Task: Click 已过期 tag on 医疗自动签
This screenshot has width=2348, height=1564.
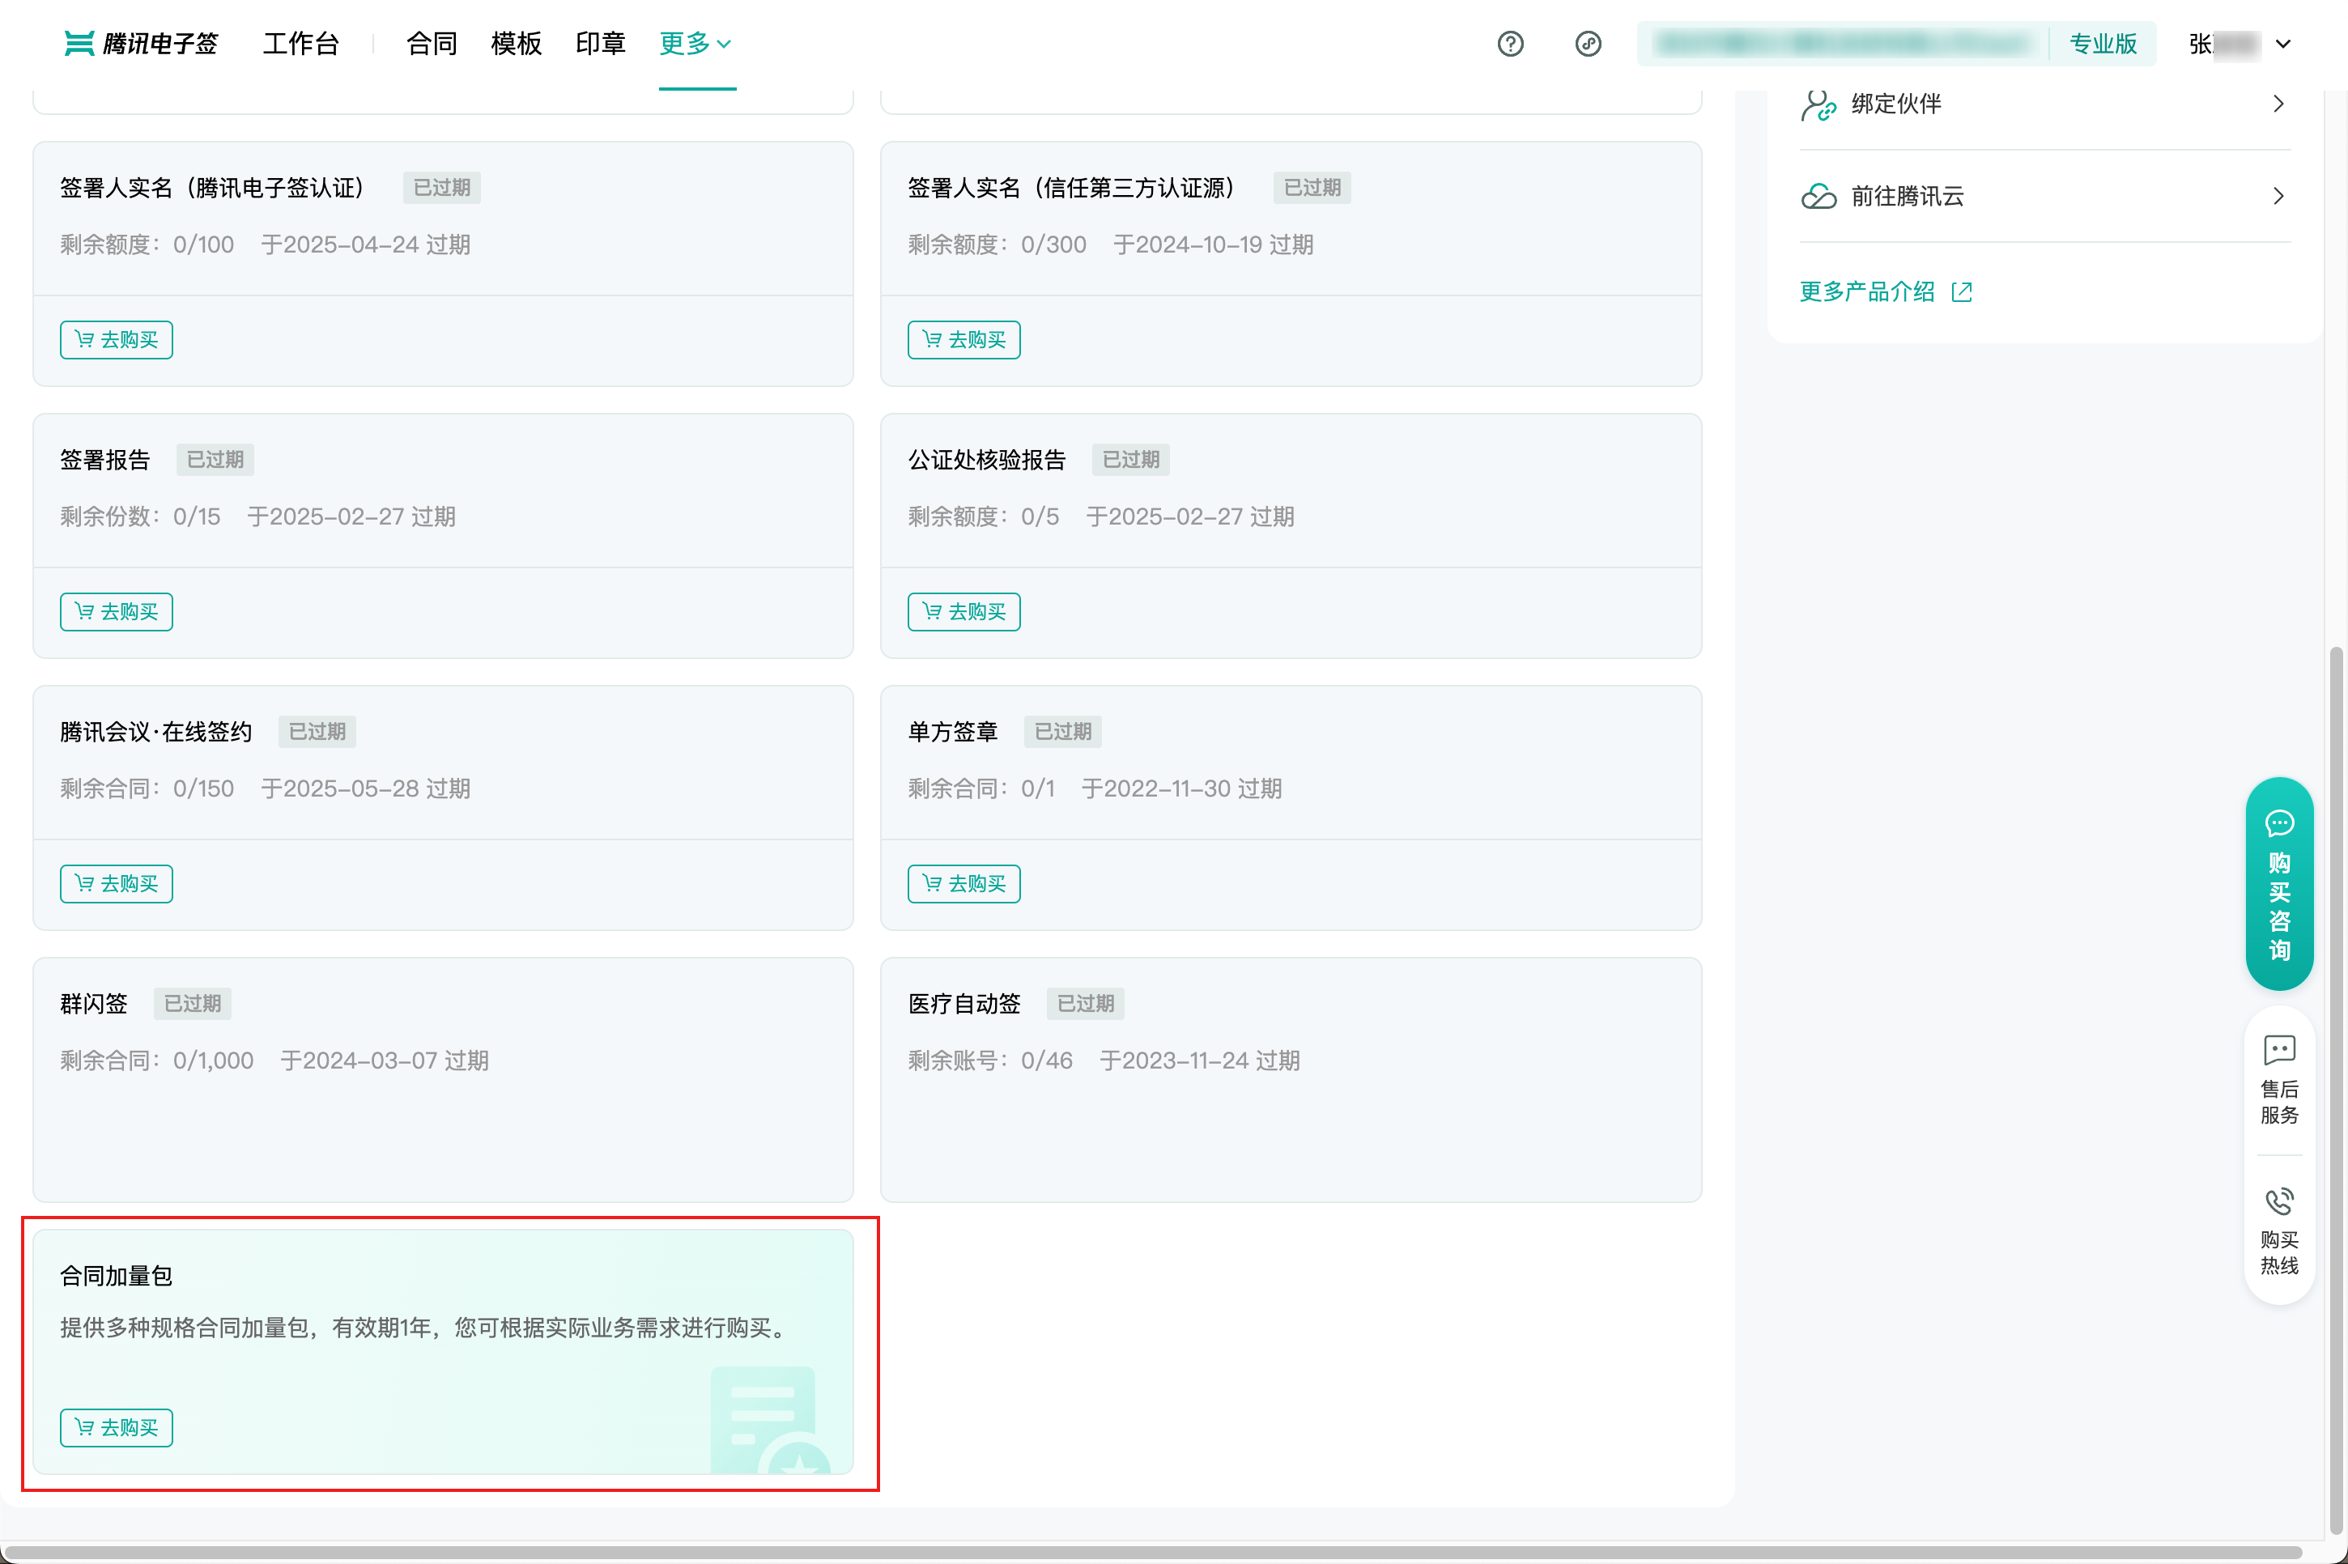Action: [x=1085, y=1004]
